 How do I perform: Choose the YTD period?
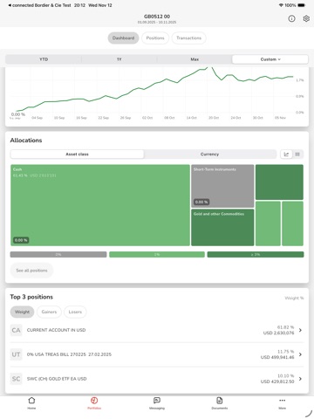(44, 59)
